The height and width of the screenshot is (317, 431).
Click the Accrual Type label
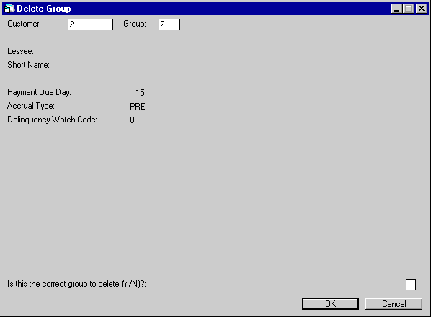tap(31, 106)
